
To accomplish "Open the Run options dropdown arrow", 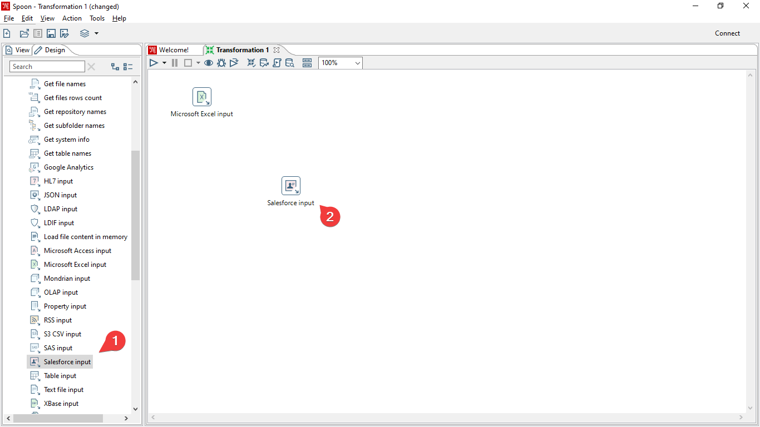I will click(164, 63).
